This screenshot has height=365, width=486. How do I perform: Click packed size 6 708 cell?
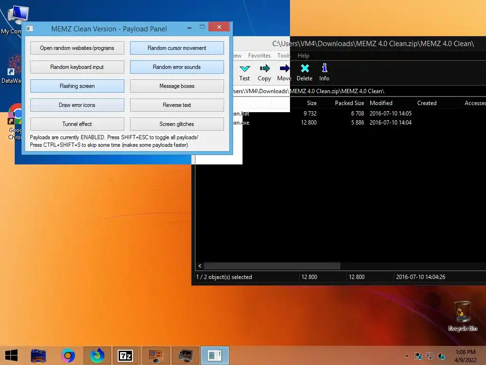(x=357, y=114)
